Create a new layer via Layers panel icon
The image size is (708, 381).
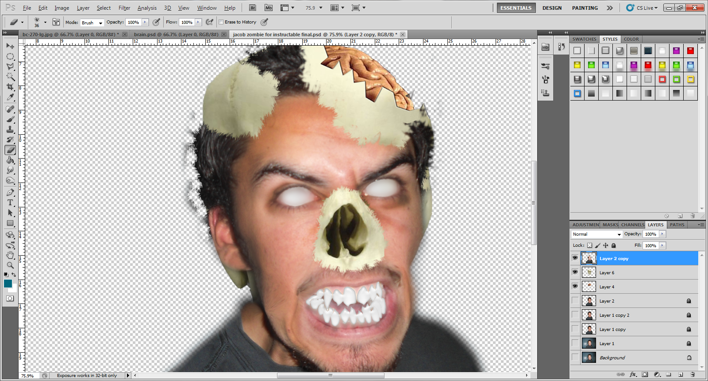click(681, 374)
